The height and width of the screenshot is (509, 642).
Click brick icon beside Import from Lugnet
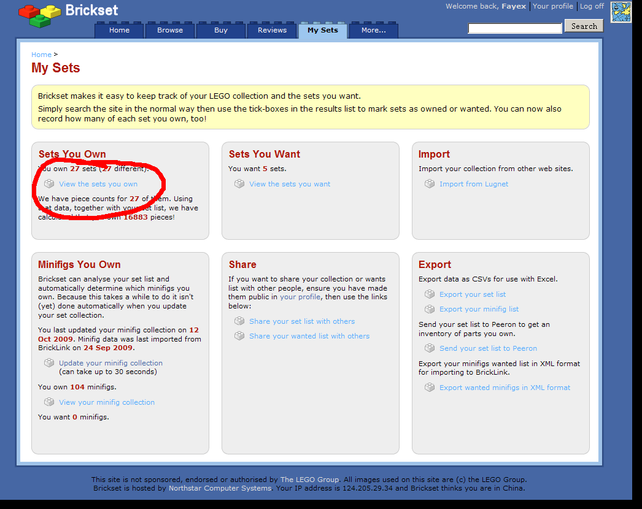430,184
